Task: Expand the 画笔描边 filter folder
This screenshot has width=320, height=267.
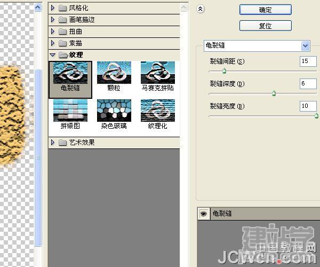Action: pos(53,20)
